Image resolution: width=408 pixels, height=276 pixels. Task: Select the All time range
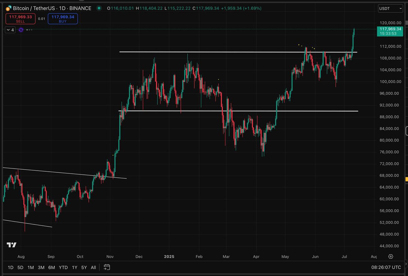pos(93,268)
